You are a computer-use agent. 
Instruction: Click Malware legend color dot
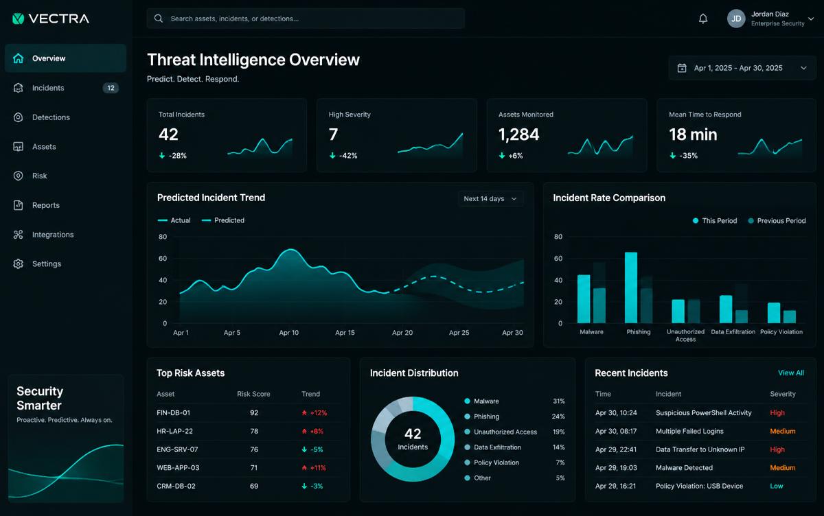click(x=467, y=401)
